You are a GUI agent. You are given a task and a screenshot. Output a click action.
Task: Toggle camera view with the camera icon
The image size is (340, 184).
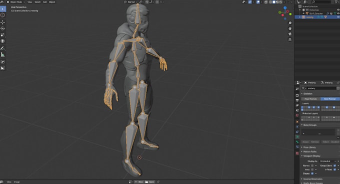point(290,34)
